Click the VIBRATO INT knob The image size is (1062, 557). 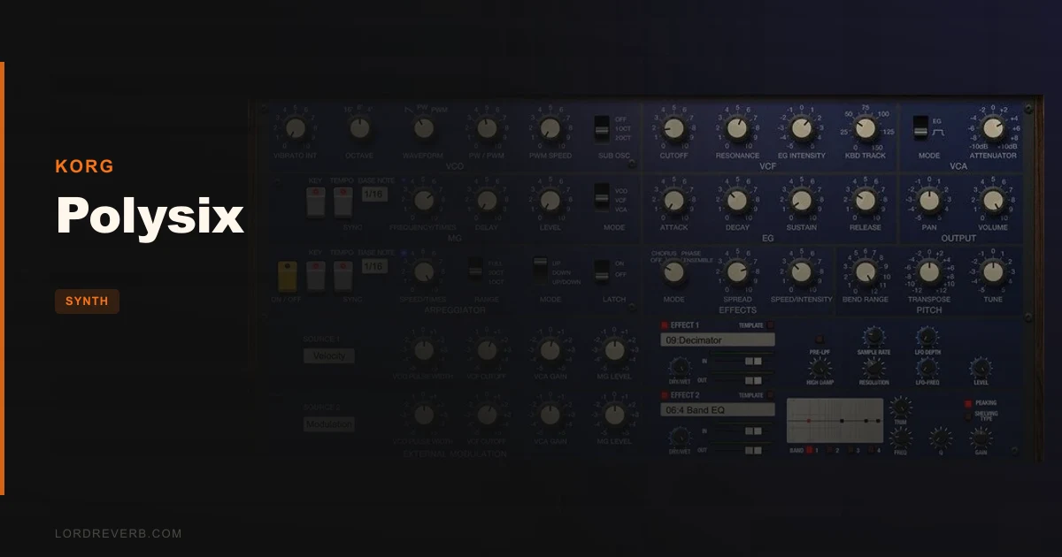point(296,128)
